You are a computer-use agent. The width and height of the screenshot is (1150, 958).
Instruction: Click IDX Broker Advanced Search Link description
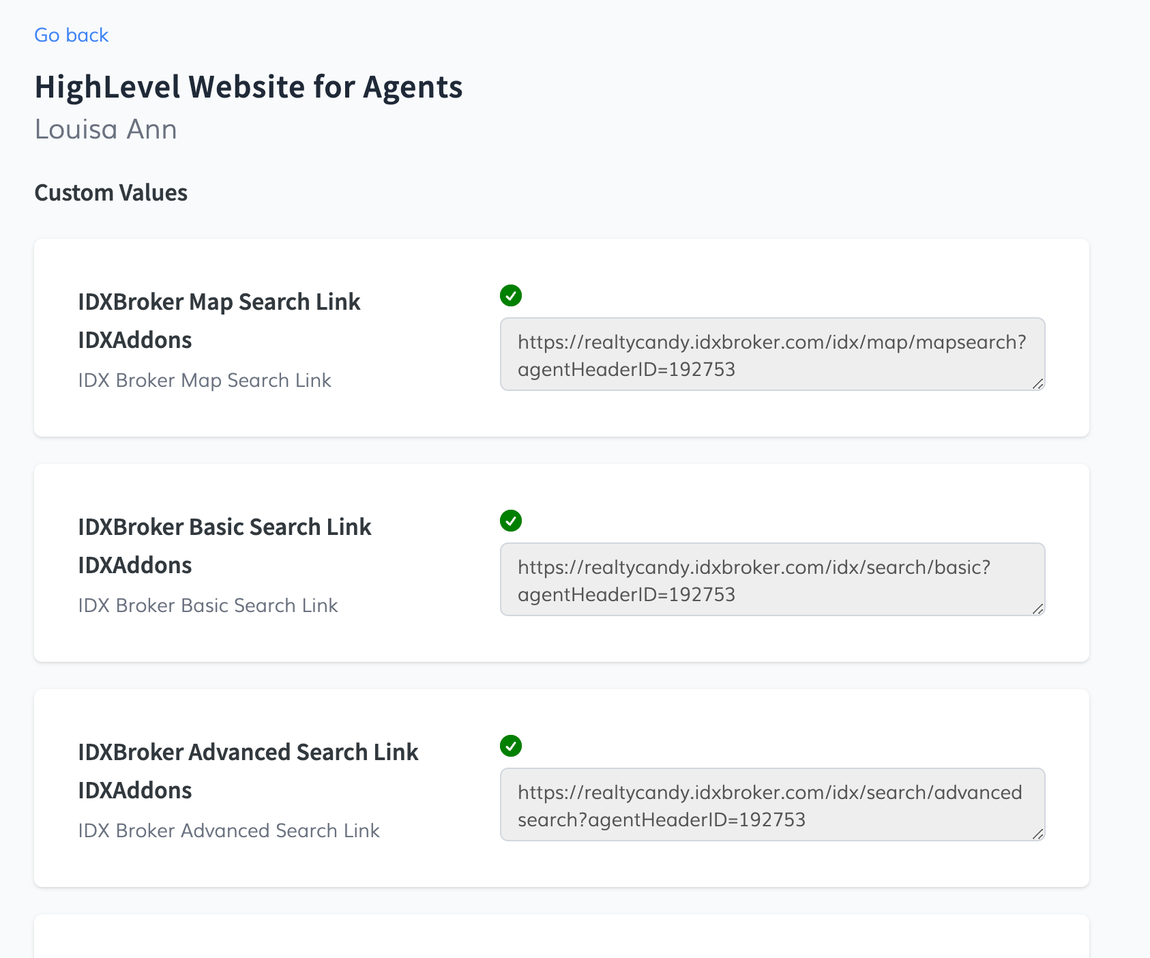(x=228, y=830)
